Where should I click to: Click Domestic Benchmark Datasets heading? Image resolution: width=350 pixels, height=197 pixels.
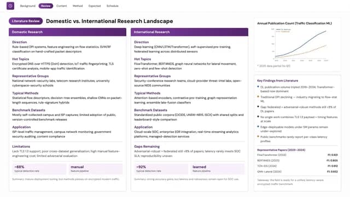28,110
